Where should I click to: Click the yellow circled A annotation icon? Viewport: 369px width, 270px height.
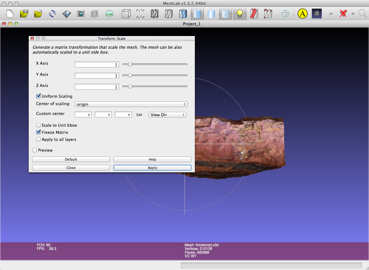coord(303,14)
